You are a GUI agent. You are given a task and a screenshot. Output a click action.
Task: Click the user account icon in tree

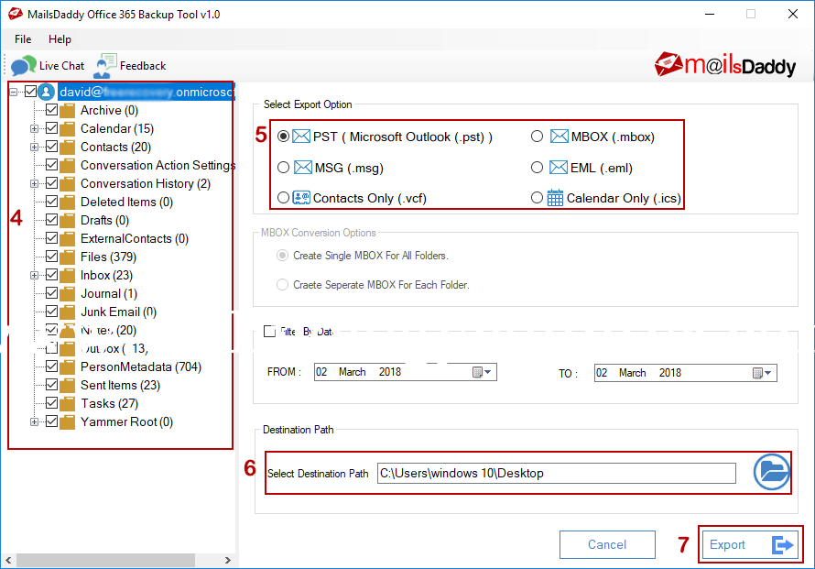[x=47, y=92]
